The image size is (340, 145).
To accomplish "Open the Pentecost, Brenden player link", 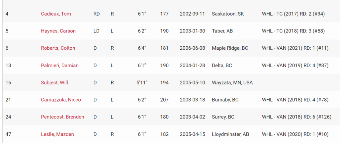I will [63, 117].
